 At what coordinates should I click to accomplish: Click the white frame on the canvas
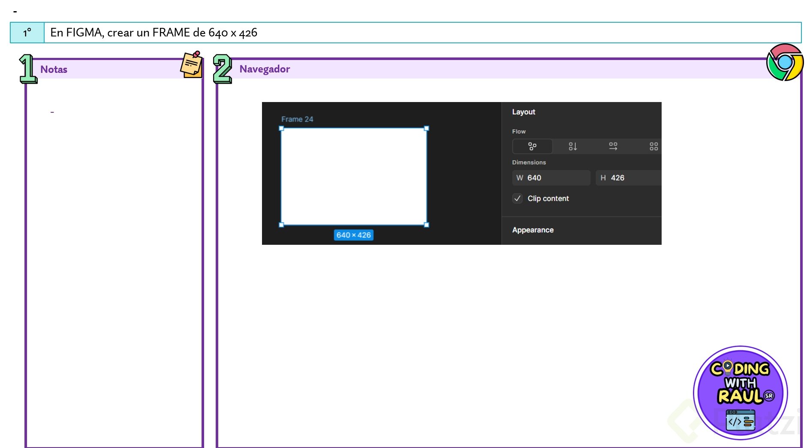[354, 177]
